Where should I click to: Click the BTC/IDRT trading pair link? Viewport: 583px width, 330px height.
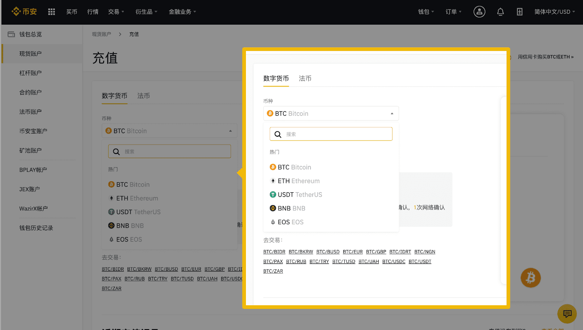coord(400,252)
